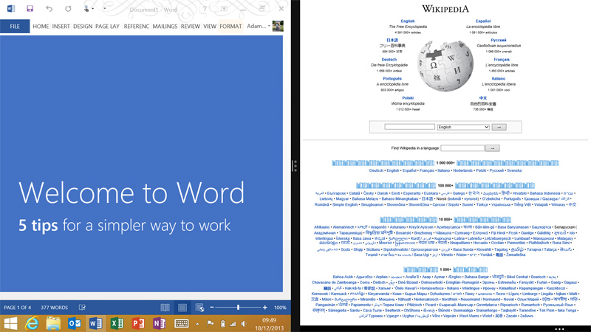Click the Word application icon in title bar
The height and width of the screenshot is (332, 591).
tap(11, 8)
